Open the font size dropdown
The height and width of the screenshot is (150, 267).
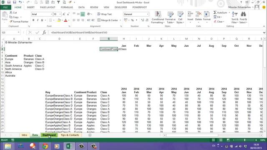(x=60, y=14)
